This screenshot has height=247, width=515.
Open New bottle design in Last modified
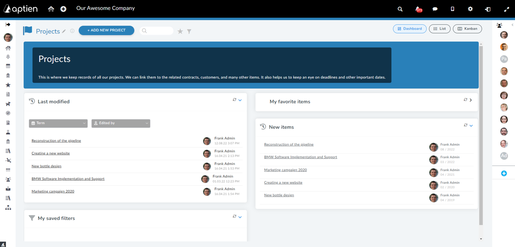point(46,166)
